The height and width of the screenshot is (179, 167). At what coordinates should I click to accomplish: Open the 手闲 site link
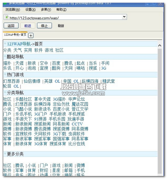point(105,63)
